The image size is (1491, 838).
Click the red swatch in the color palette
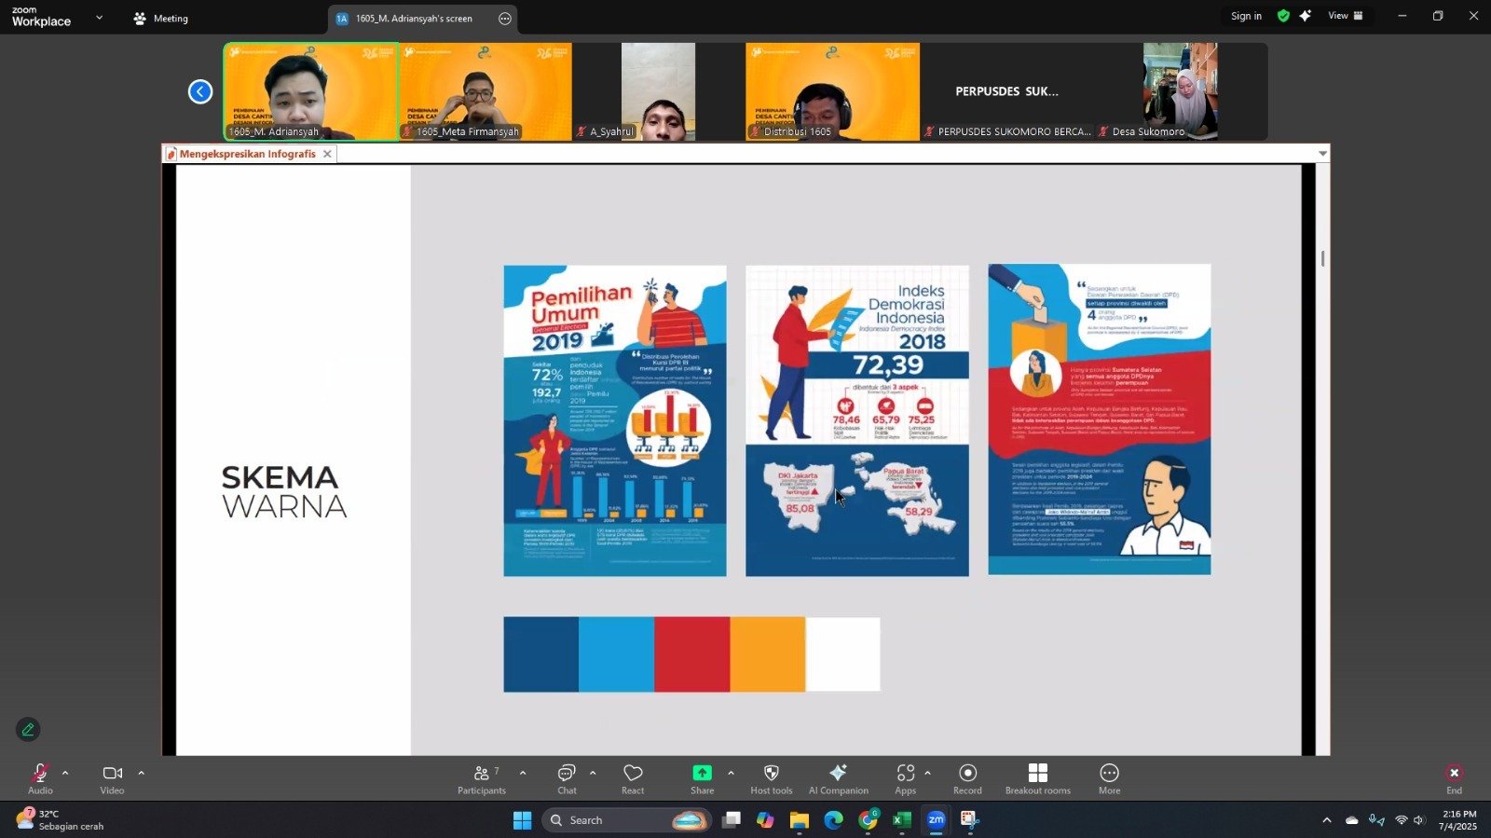(691, 654)
